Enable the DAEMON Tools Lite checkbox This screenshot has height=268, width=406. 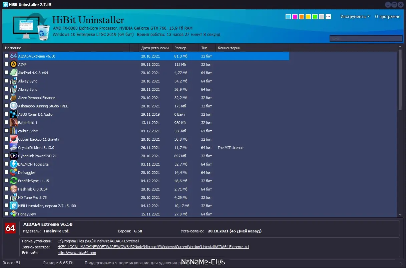pos(6,164)
